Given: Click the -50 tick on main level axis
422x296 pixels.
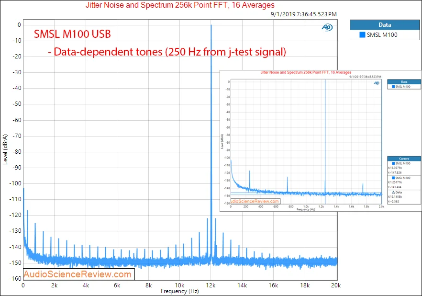Looking at the screenshot, I should coord(16,104).
